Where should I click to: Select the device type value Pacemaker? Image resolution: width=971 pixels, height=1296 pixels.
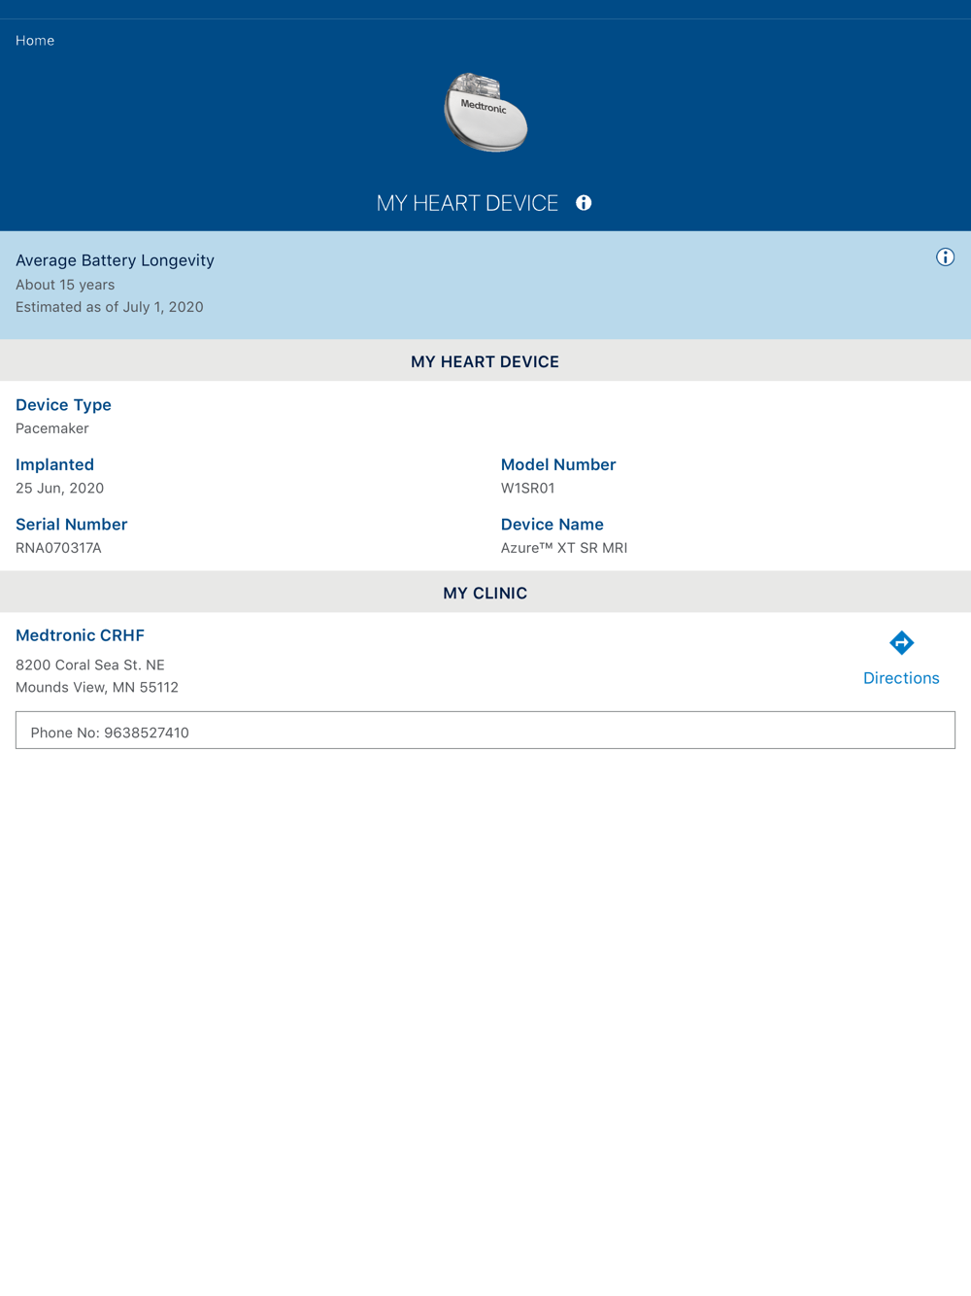pyautogui.click(x=52, y=428)
